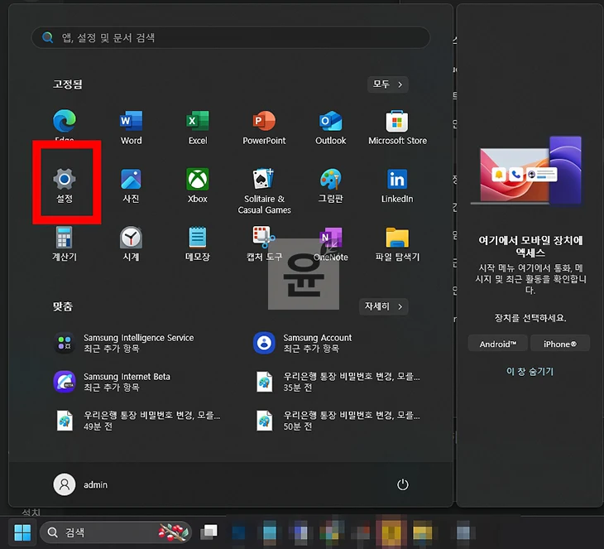Open the Settings (설정) gear app
604x549 pixels.
click(65, 180)
